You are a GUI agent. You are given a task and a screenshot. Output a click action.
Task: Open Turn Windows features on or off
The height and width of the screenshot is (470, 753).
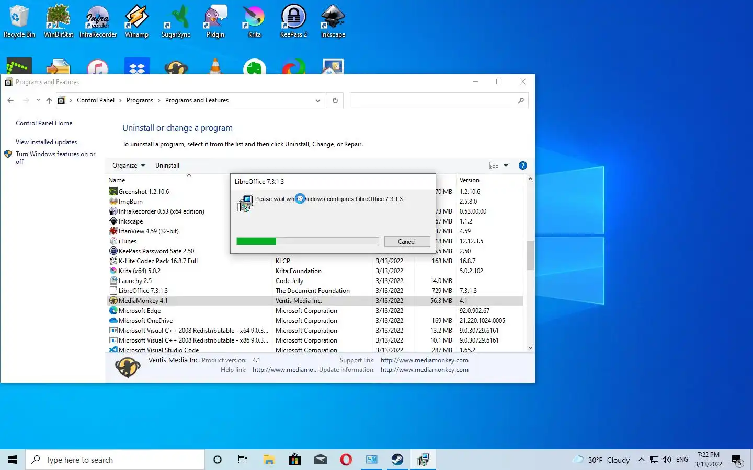pyautogui.click(x=55, y=158)
